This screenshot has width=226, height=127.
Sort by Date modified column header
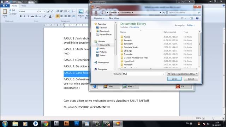(x=170, y=32)
